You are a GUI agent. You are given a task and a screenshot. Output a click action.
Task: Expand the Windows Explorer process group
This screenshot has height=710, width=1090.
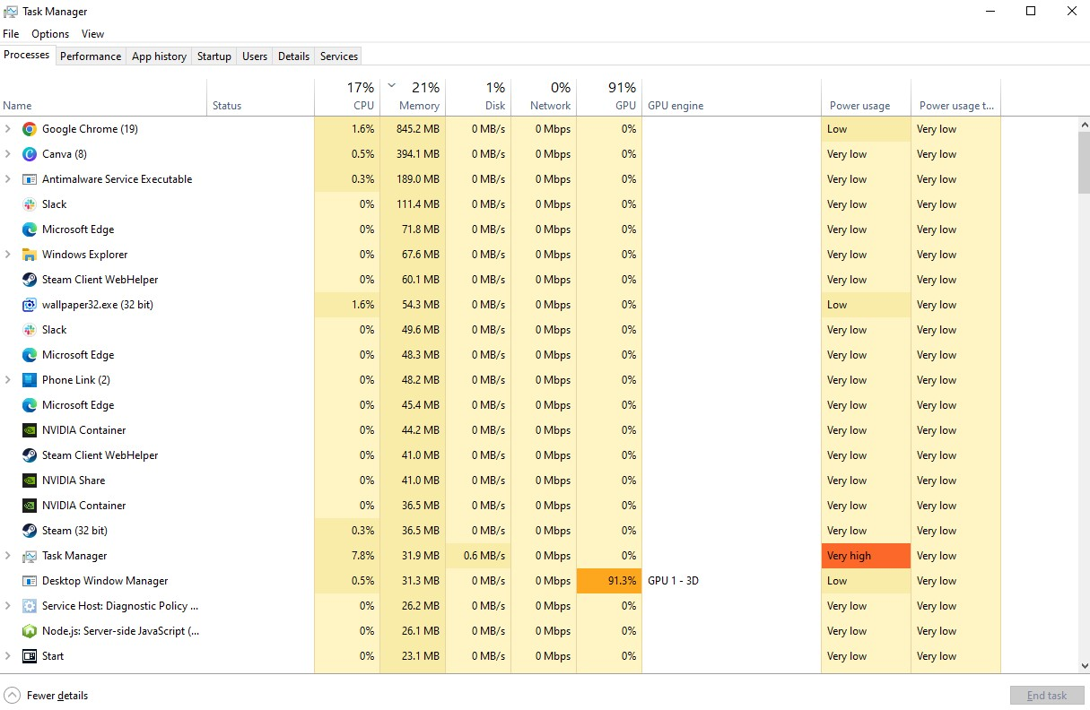pyautogui.click(x=8, y=255)
